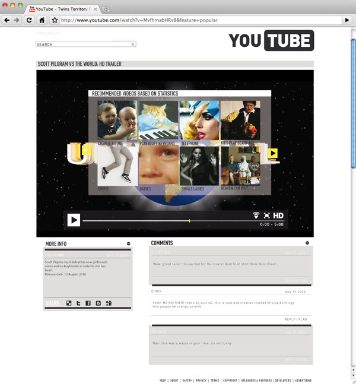
Task: Share via the rounded square Blogger-style icon
Action: [x=98, y=303]
